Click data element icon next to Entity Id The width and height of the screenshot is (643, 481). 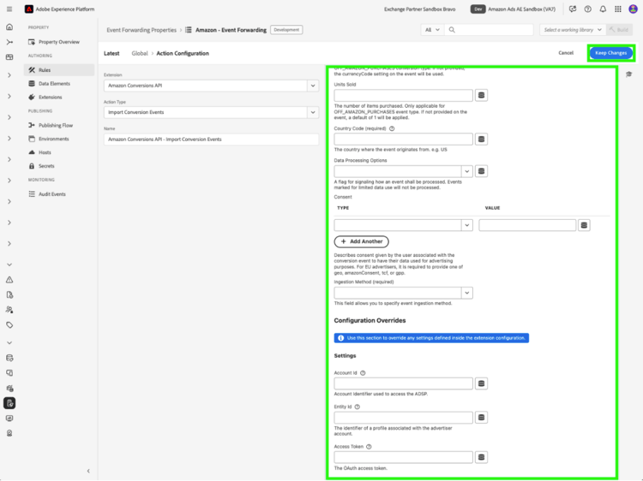point(482,418)
